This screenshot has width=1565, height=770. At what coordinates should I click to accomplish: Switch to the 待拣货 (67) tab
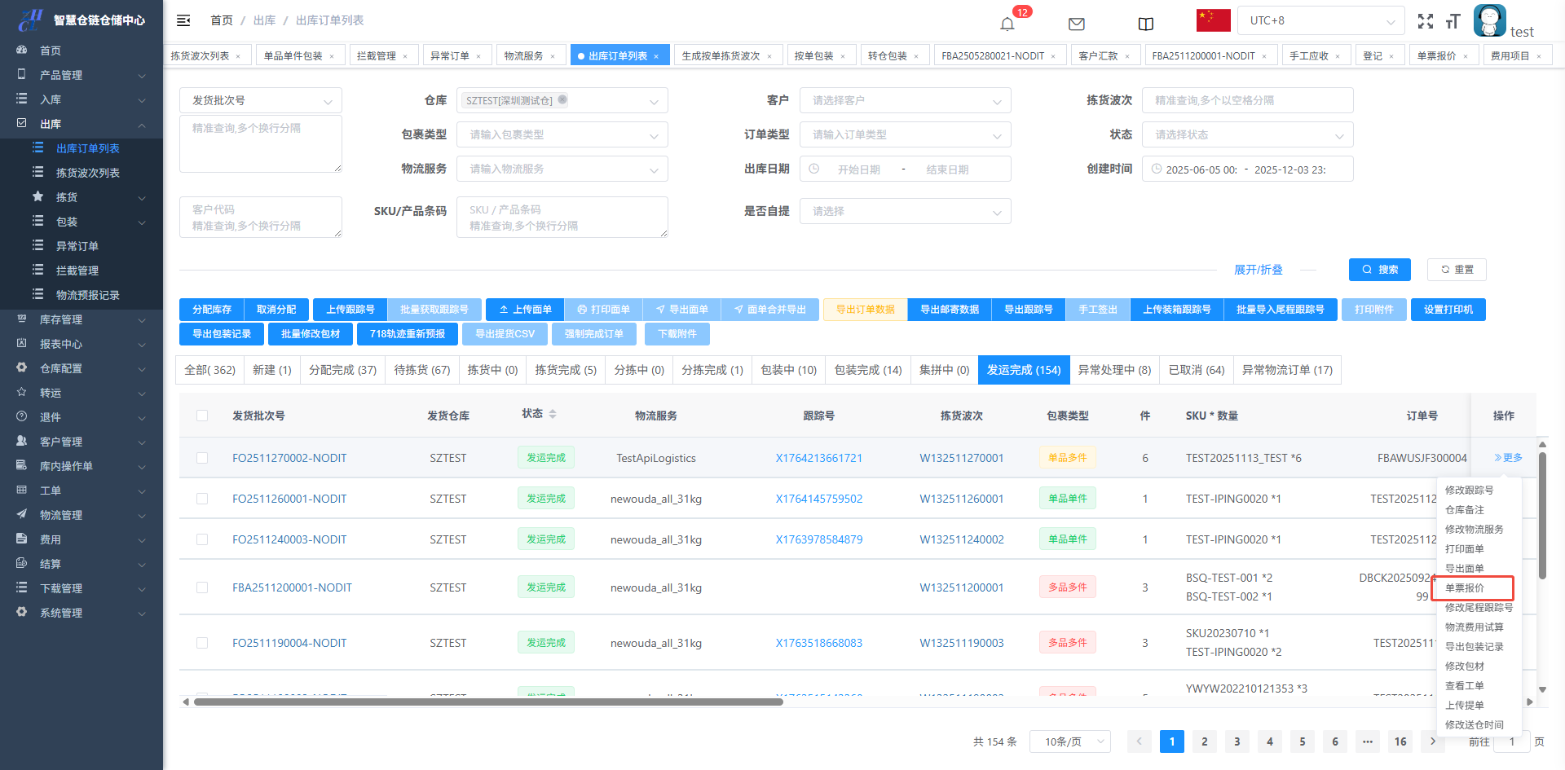(x=421, y=370)
